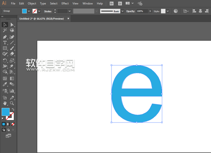Open Adobe Stock with St button
The height and width of the screenshot is (153, 211).
pos(120,4)
